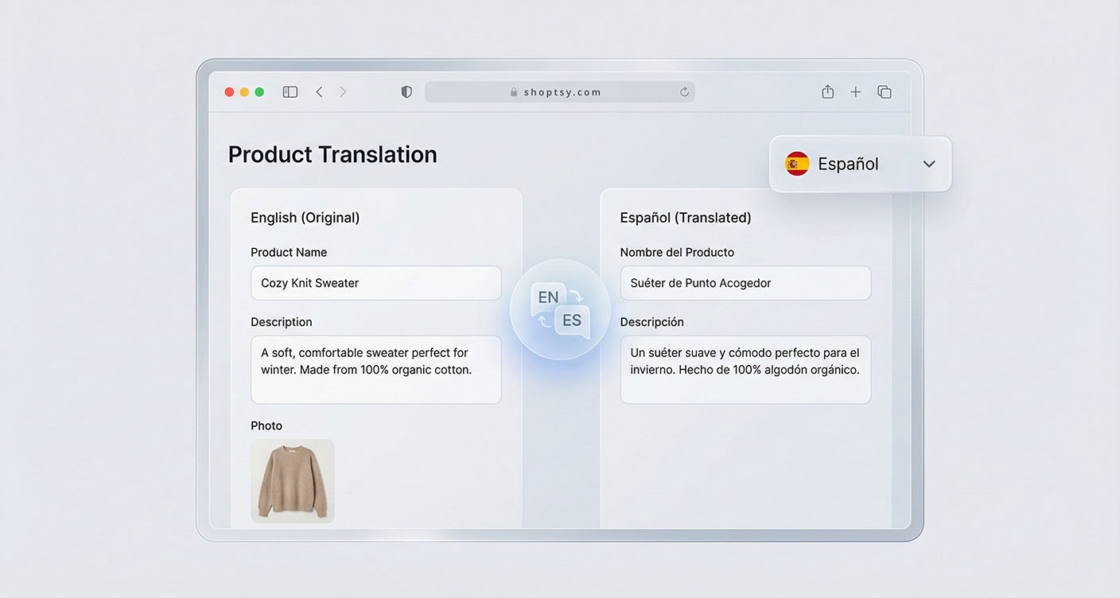Reload the page using refresh icon
Viewport: 1120px width, 598px height.
pos(684,92)
